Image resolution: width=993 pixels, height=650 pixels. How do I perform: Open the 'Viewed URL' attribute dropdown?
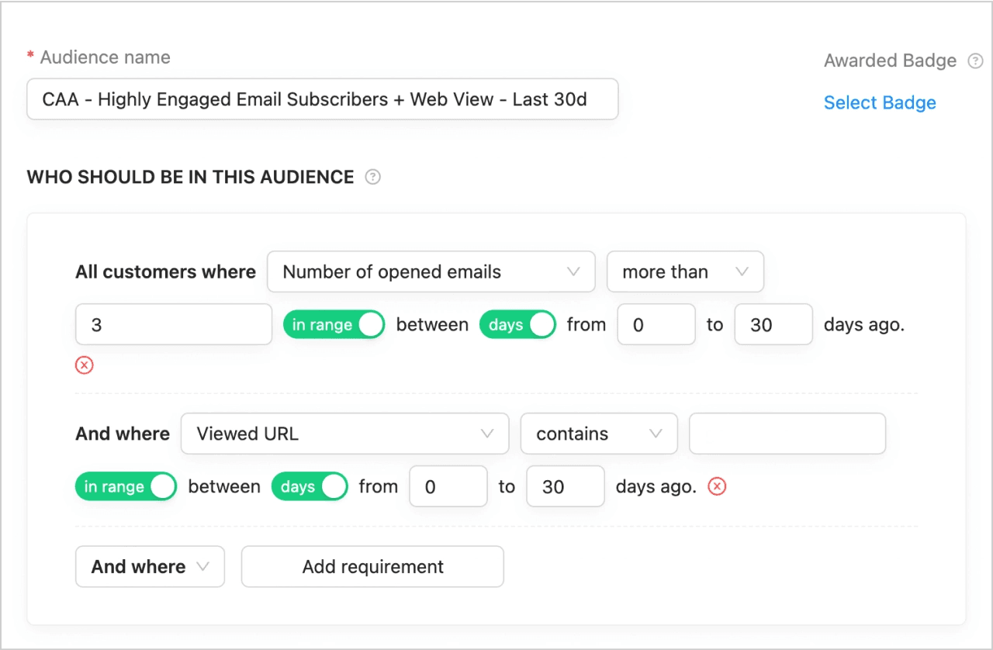point(344,434)
